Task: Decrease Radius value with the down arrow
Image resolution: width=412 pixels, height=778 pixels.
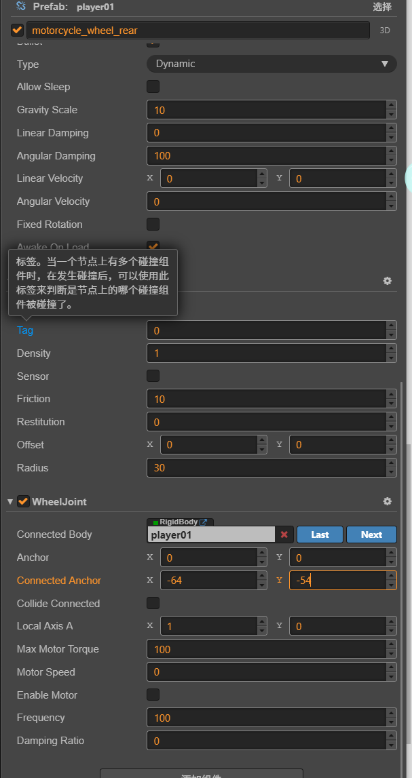Action: tap(391, 472)
